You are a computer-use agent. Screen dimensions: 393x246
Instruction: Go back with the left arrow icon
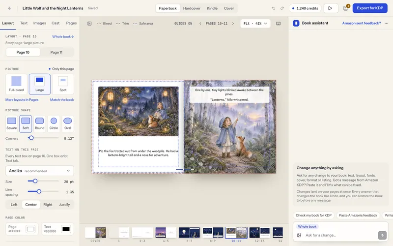10,8
